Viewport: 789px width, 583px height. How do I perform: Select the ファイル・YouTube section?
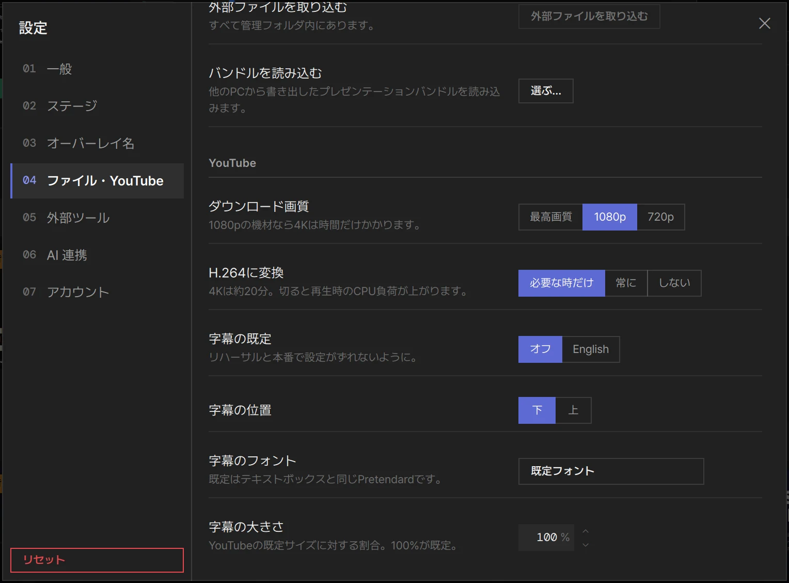(97, 180)
